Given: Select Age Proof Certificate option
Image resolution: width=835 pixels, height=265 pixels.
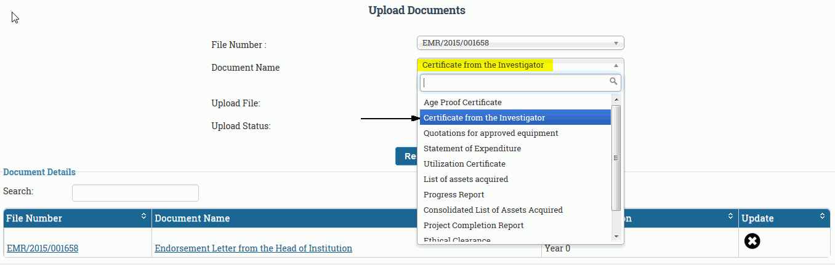Looking at the screenshot, I should pyautogui.click(x=462, y=103).
